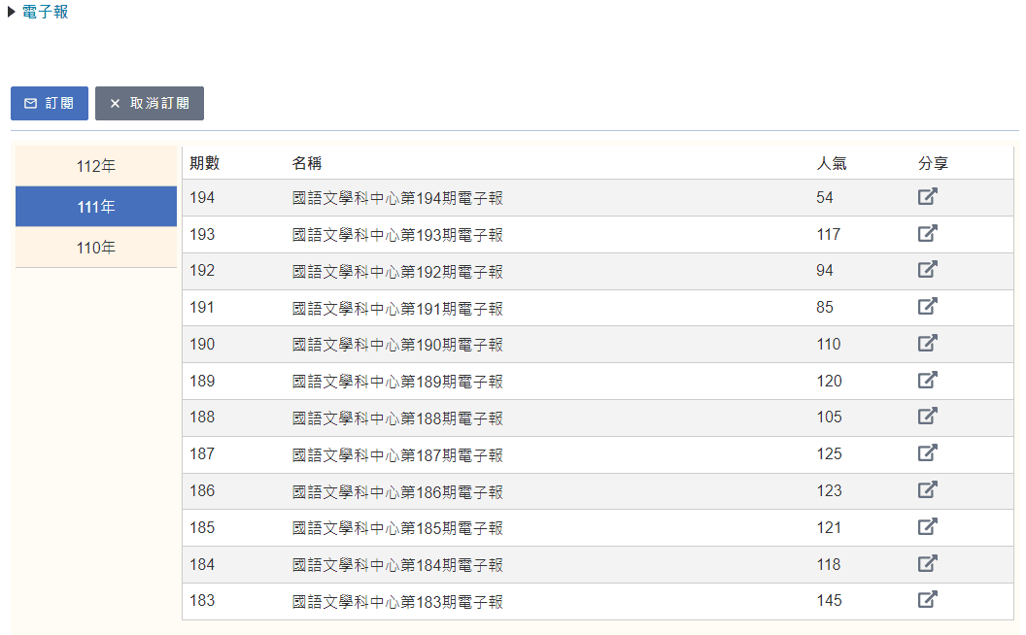Click the 分享 column header
1026x635 pixels.
click(x=933, y=163)
